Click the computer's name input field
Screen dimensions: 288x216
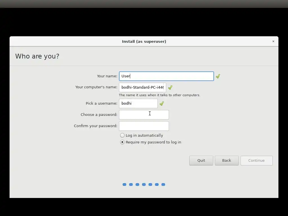click(x=143, y=87)
